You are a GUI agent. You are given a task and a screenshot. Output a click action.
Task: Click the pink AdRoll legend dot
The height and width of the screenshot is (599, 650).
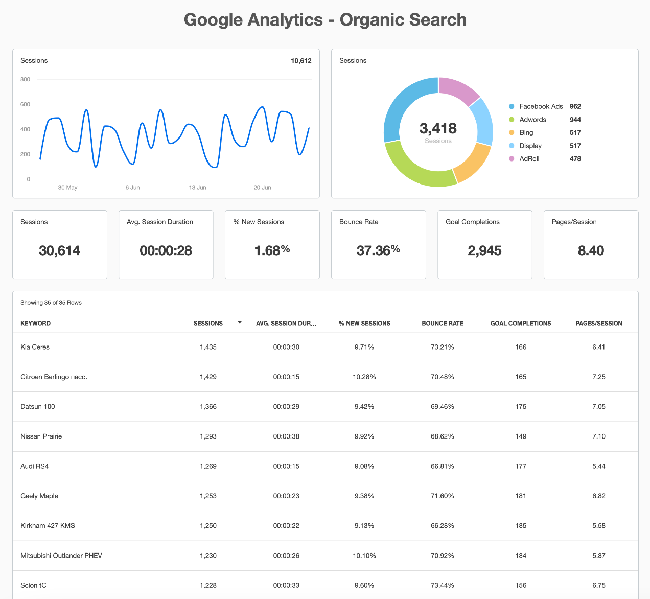(x=512, y=159)
